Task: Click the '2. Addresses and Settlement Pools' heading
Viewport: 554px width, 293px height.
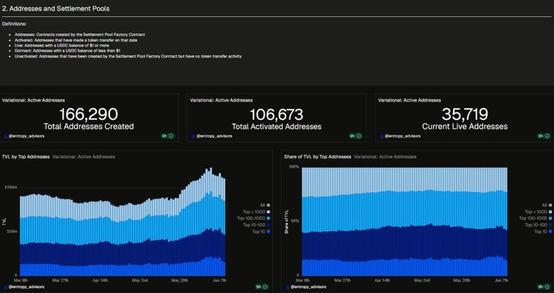Action: point(56,9)
